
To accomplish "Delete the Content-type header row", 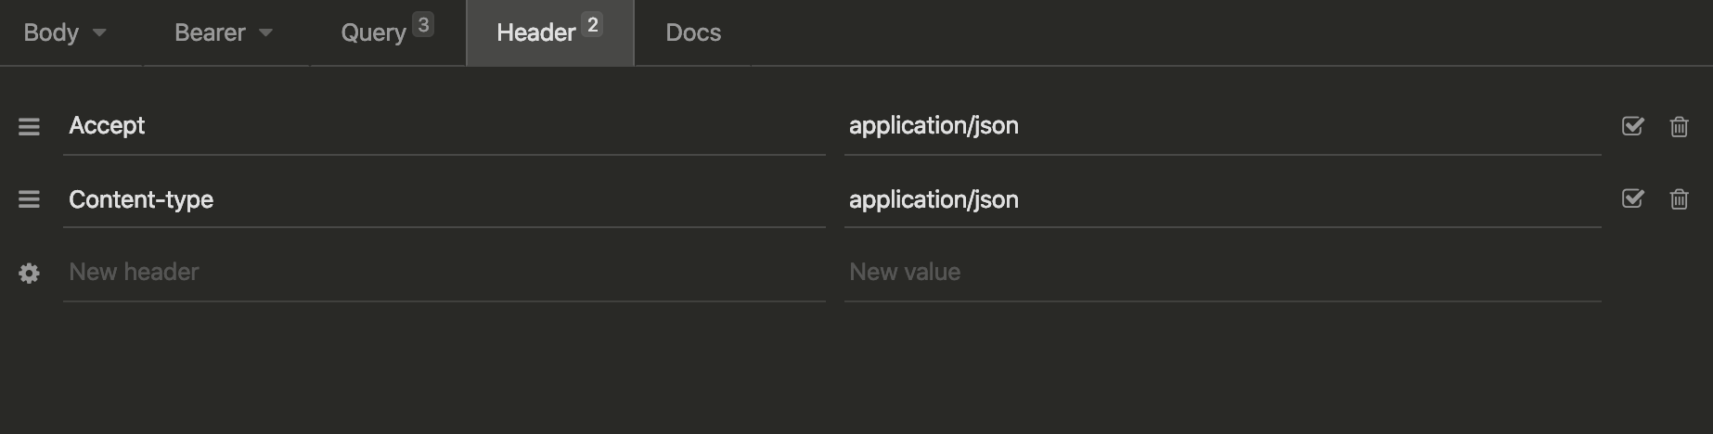I will click(x=1679, y=199).
